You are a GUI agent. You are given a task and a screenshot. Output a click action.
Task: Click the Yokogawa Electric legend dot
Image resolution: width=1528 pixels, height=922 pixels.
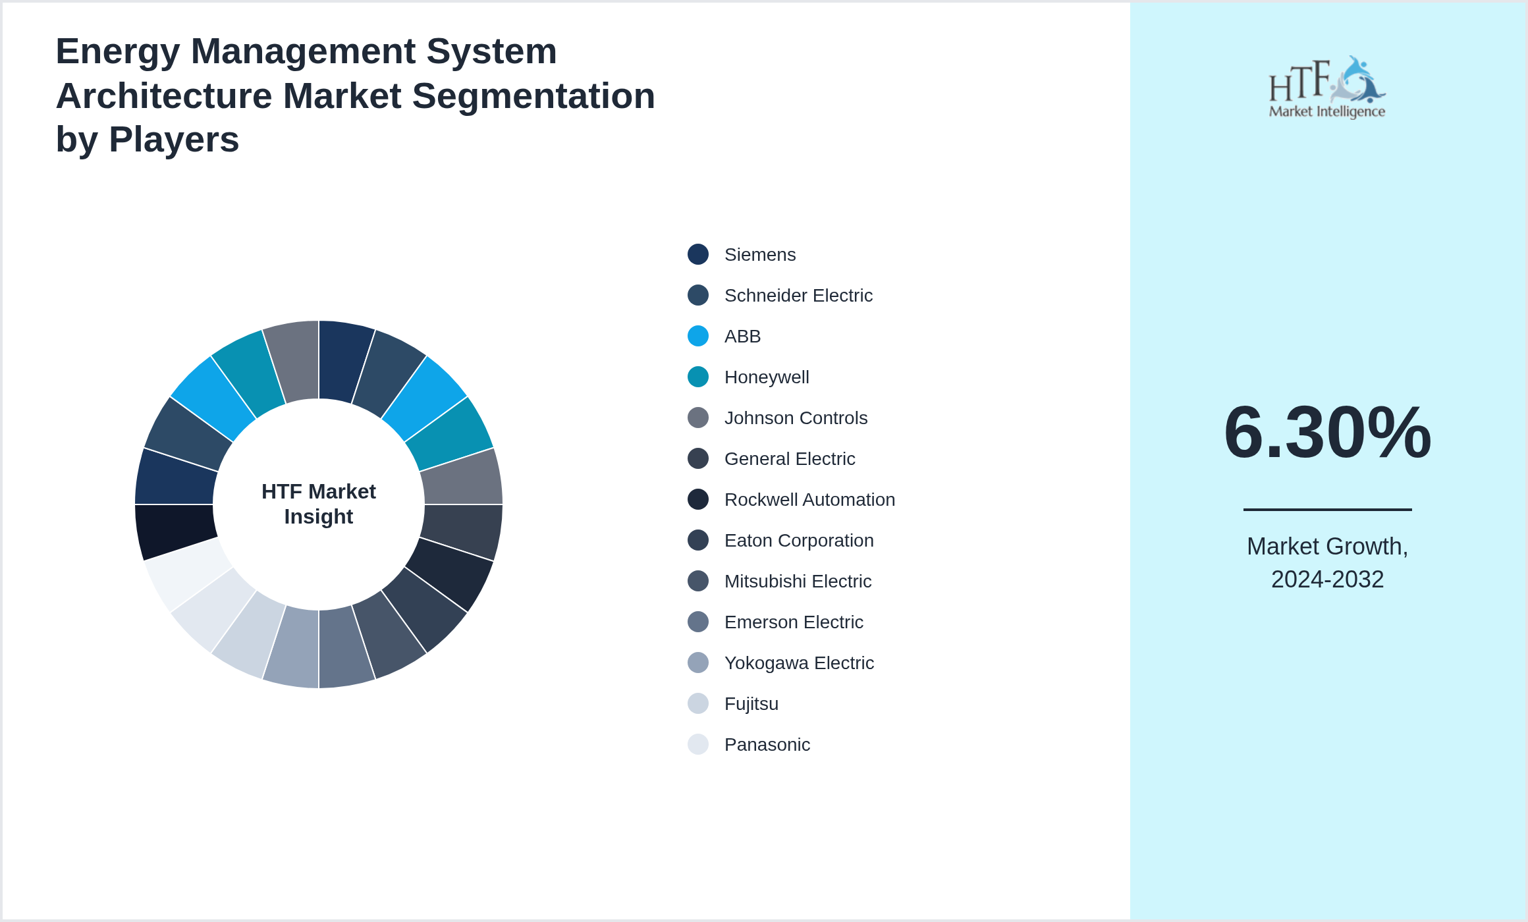click(698, 663)
